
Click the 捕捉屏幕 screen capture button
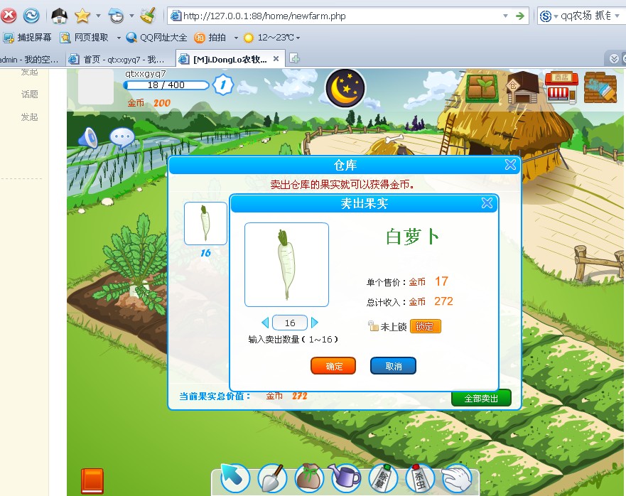(27, 38)
